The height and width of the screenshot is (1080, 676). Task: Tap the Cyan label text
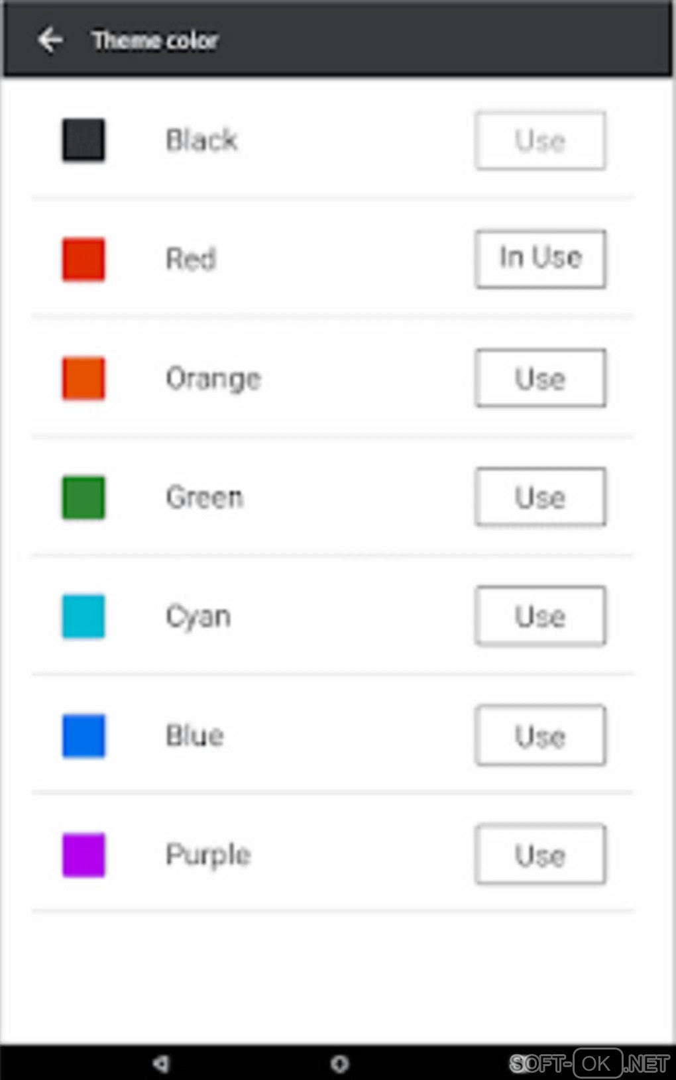(x=198, y=617)
